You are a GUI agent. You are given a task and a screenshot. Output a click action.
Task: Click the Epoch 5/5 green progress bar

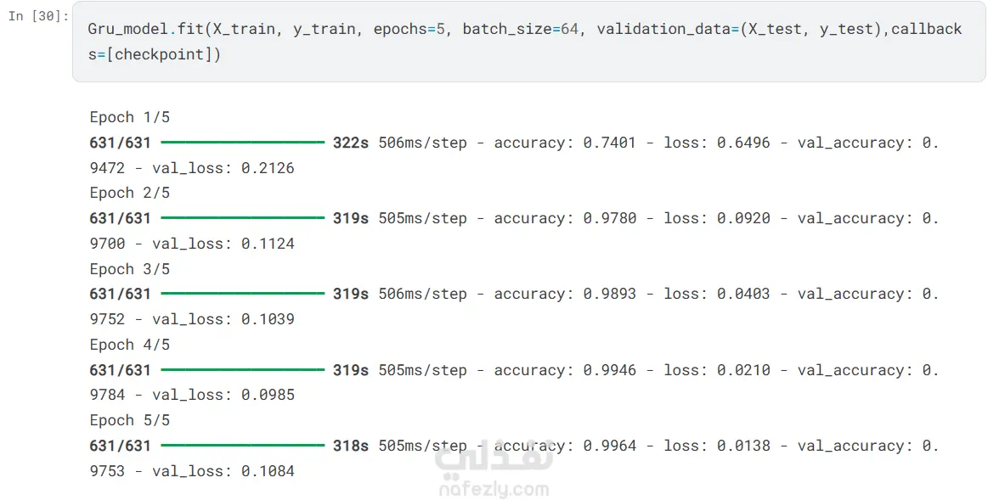pyautogui.click(x=242, y=446)
